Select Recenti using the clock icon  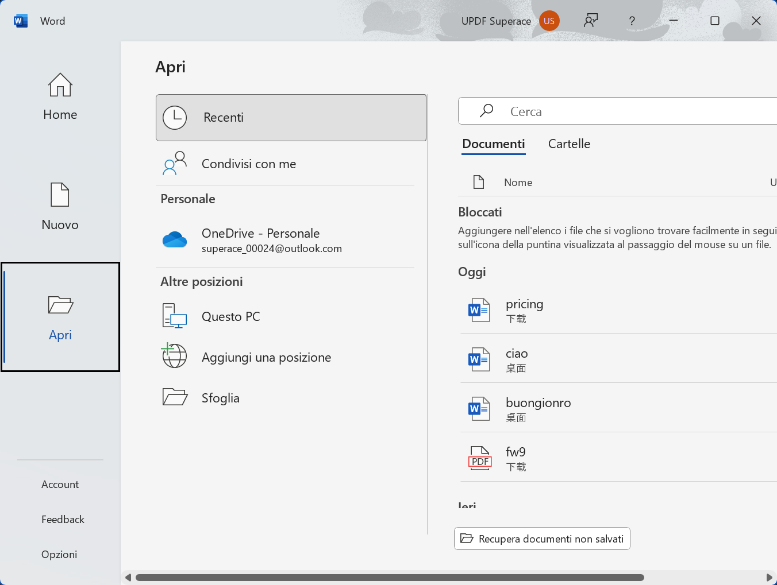[175, 117]
